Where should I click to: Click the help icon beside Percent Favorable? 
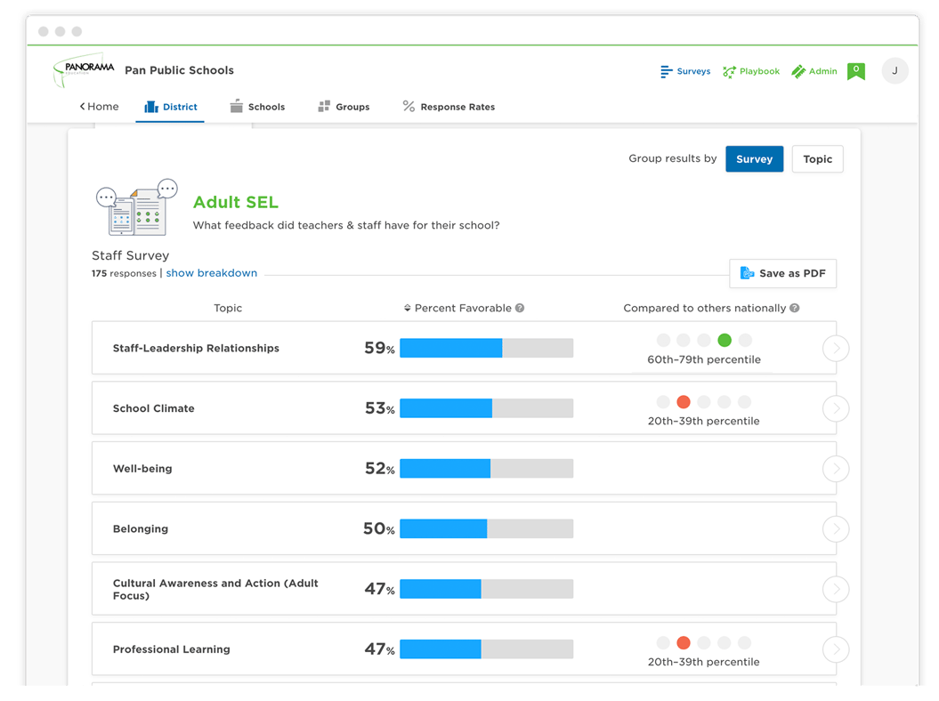coord(520,309)
